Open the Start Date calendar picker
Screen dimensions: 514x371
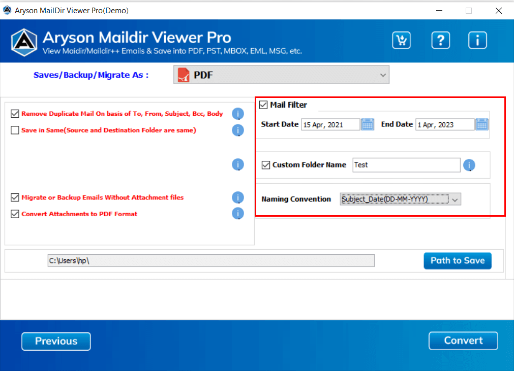click(x=368, y=124)
